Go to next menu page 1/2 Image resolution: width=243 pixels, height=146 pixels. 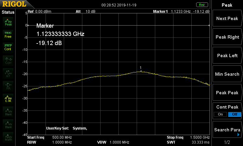[227, 142]
